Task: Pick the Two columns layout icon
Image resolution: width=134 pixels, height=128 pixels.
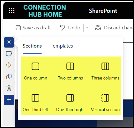Action: 70,66
